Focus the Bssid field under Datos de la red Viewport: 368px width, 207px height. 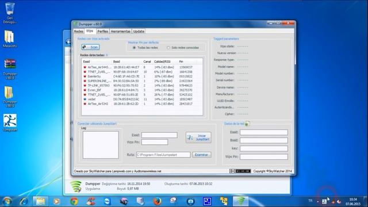tap(264, 140)
